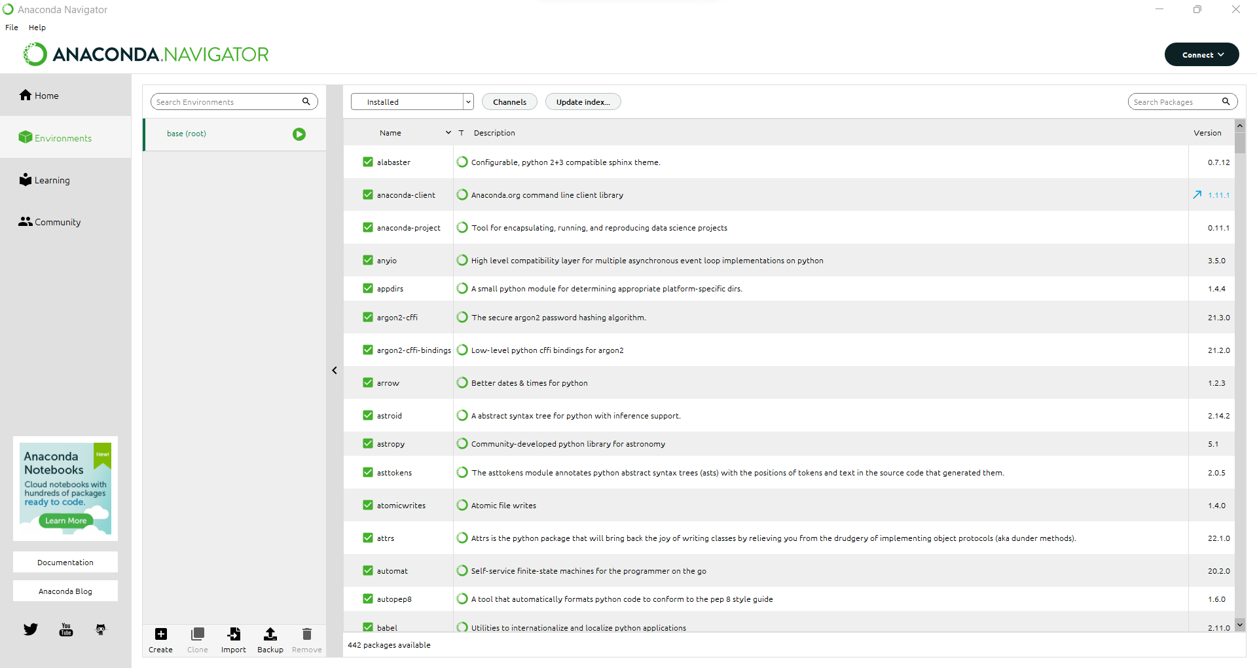1257x668 pixels.
Task: Open the Twitter icon link
Action: pyautogui.click(x=31, y=629)
